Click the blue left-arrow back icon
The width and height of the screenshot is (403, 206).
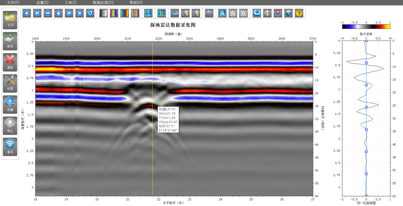point(175,14)
